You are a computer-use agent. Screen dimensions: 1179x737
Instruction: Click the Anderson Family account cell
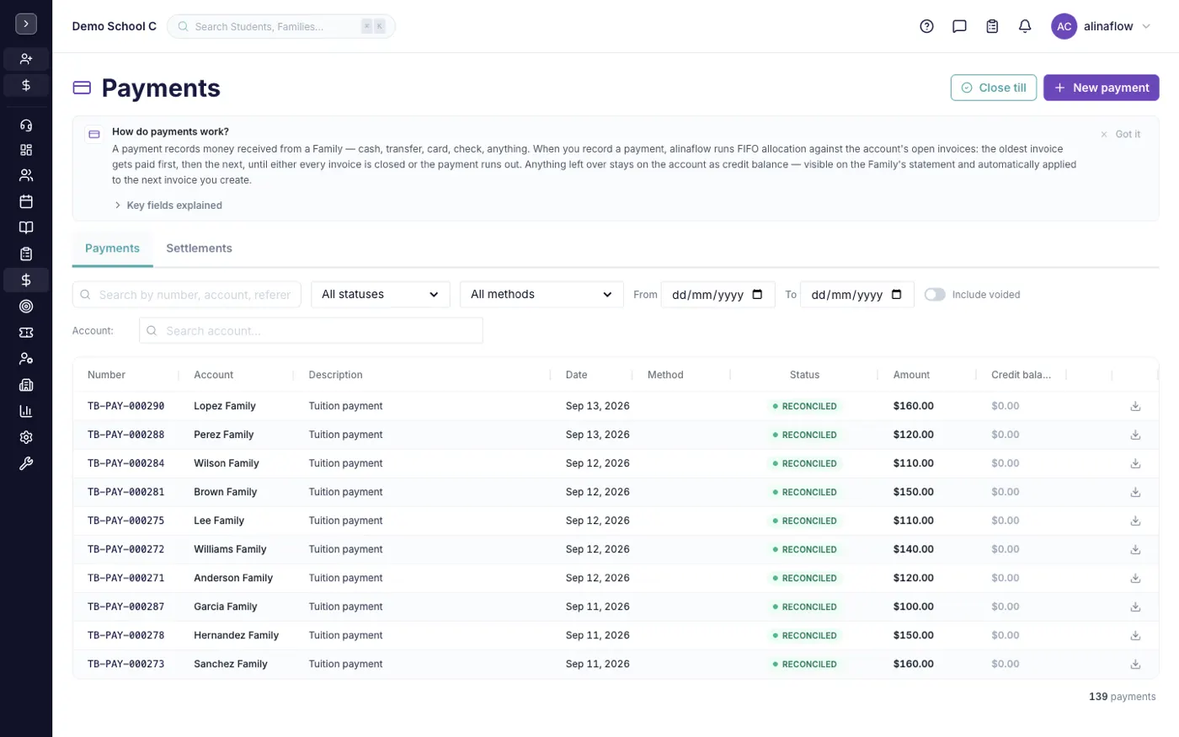pyautogui.click(x=233, y=578)
